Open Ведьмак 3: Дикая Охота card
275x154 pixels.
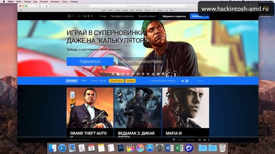pyautogui.click(x=138, y=113)
